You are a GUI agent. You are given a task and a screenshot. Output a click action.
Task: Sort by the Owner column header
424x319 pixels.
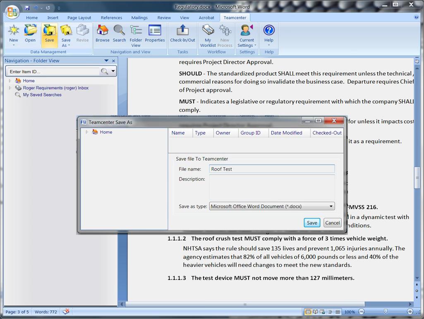tap(223, 133)
